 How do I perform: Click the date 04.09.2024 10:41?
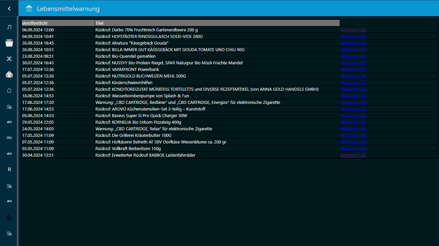(x=38, y=36)
